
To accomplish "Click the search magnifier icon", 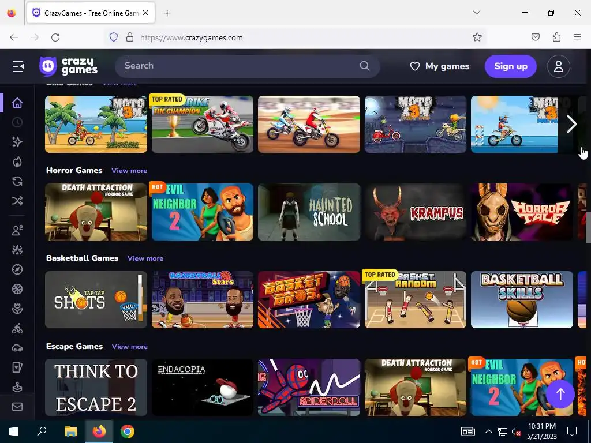I will [x=365, y=66].
